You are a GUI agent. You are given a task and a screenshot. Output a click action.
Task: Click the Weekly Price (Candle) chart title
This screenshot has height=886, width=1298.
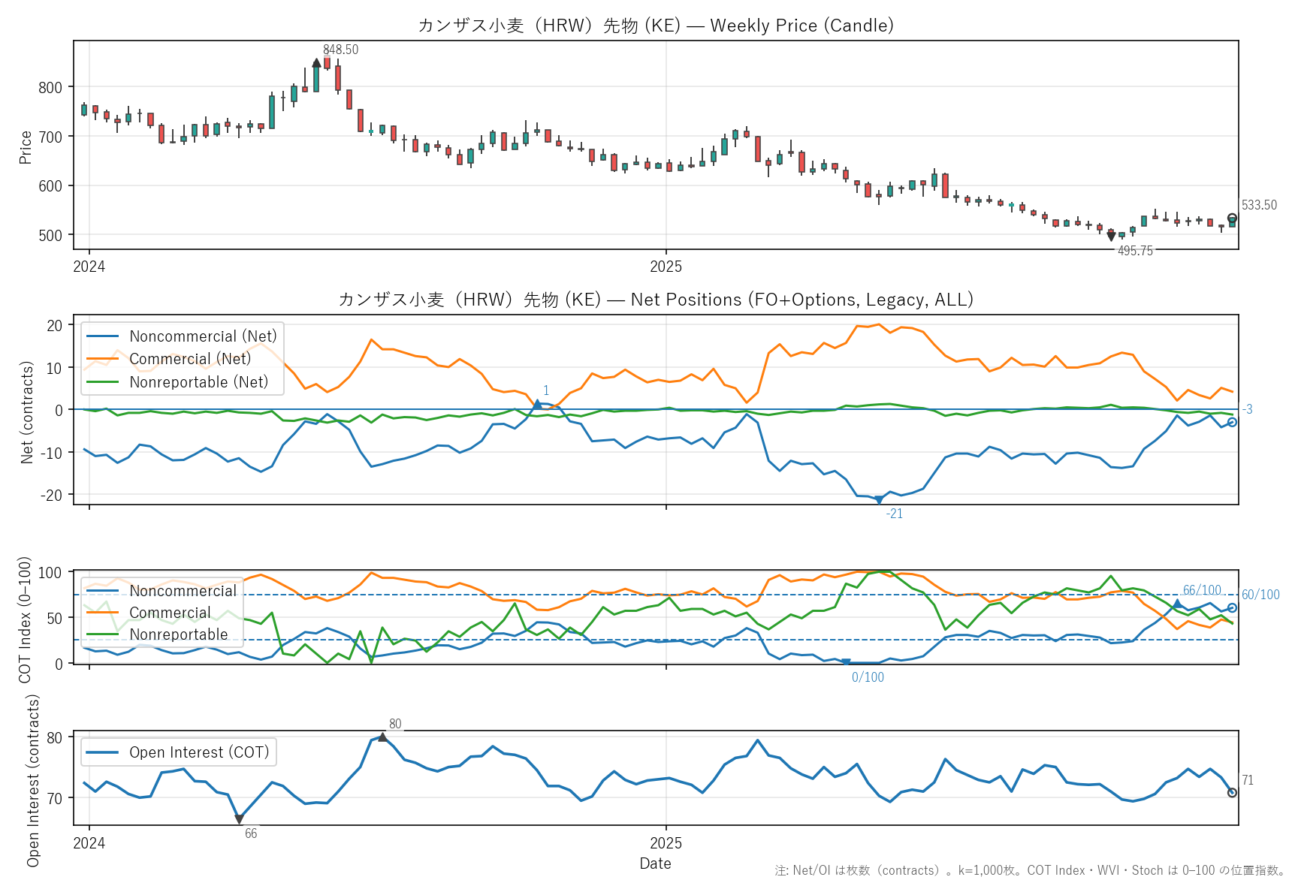coord(655,26)
